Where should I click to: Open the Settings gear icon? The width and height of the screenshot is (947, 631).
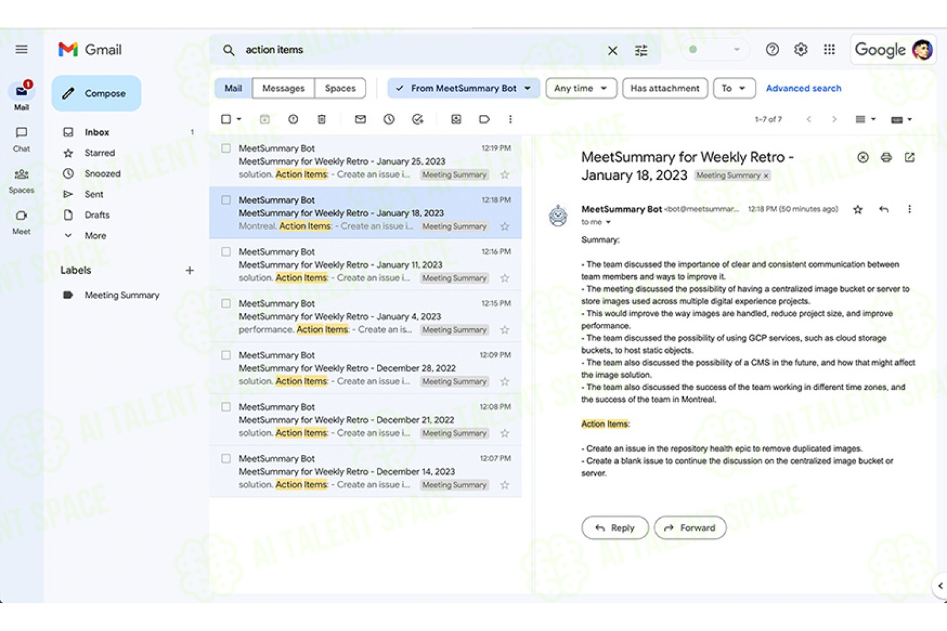[x=801, y=49]
